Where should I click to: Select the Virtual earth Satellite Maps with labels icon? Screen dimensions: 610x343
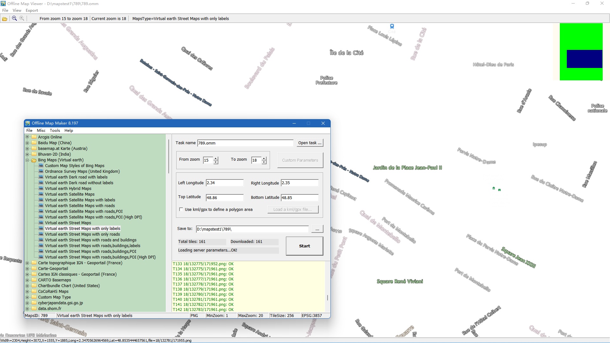pyautogui.click(x=41, y=200)
